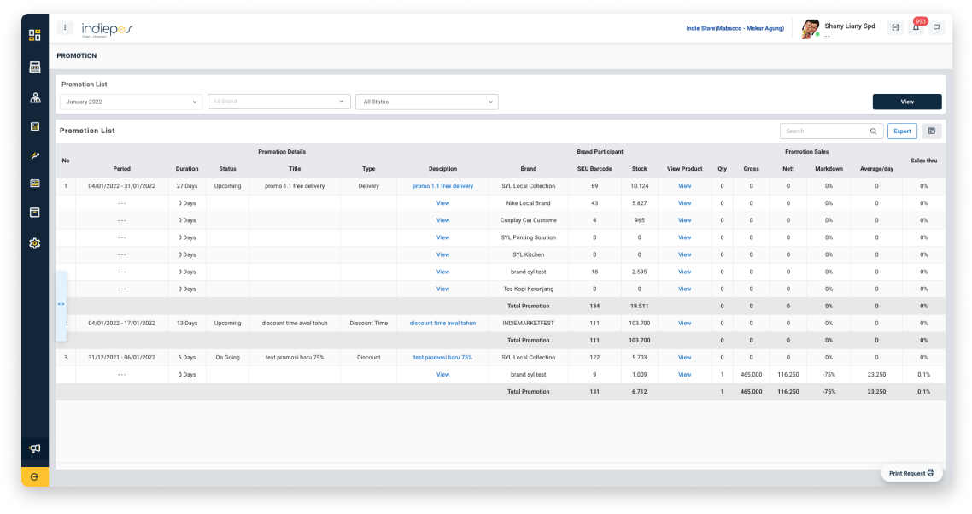Click Shany Liany Spd profile avatar
Image resolution: width=972 pixels, height=514 pixels.
[x=810, y=28]
